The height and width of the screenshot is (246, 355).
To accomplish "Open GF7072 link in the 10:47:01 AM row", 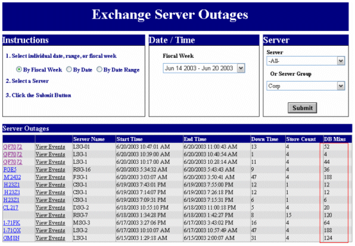I will click(13, 147).
